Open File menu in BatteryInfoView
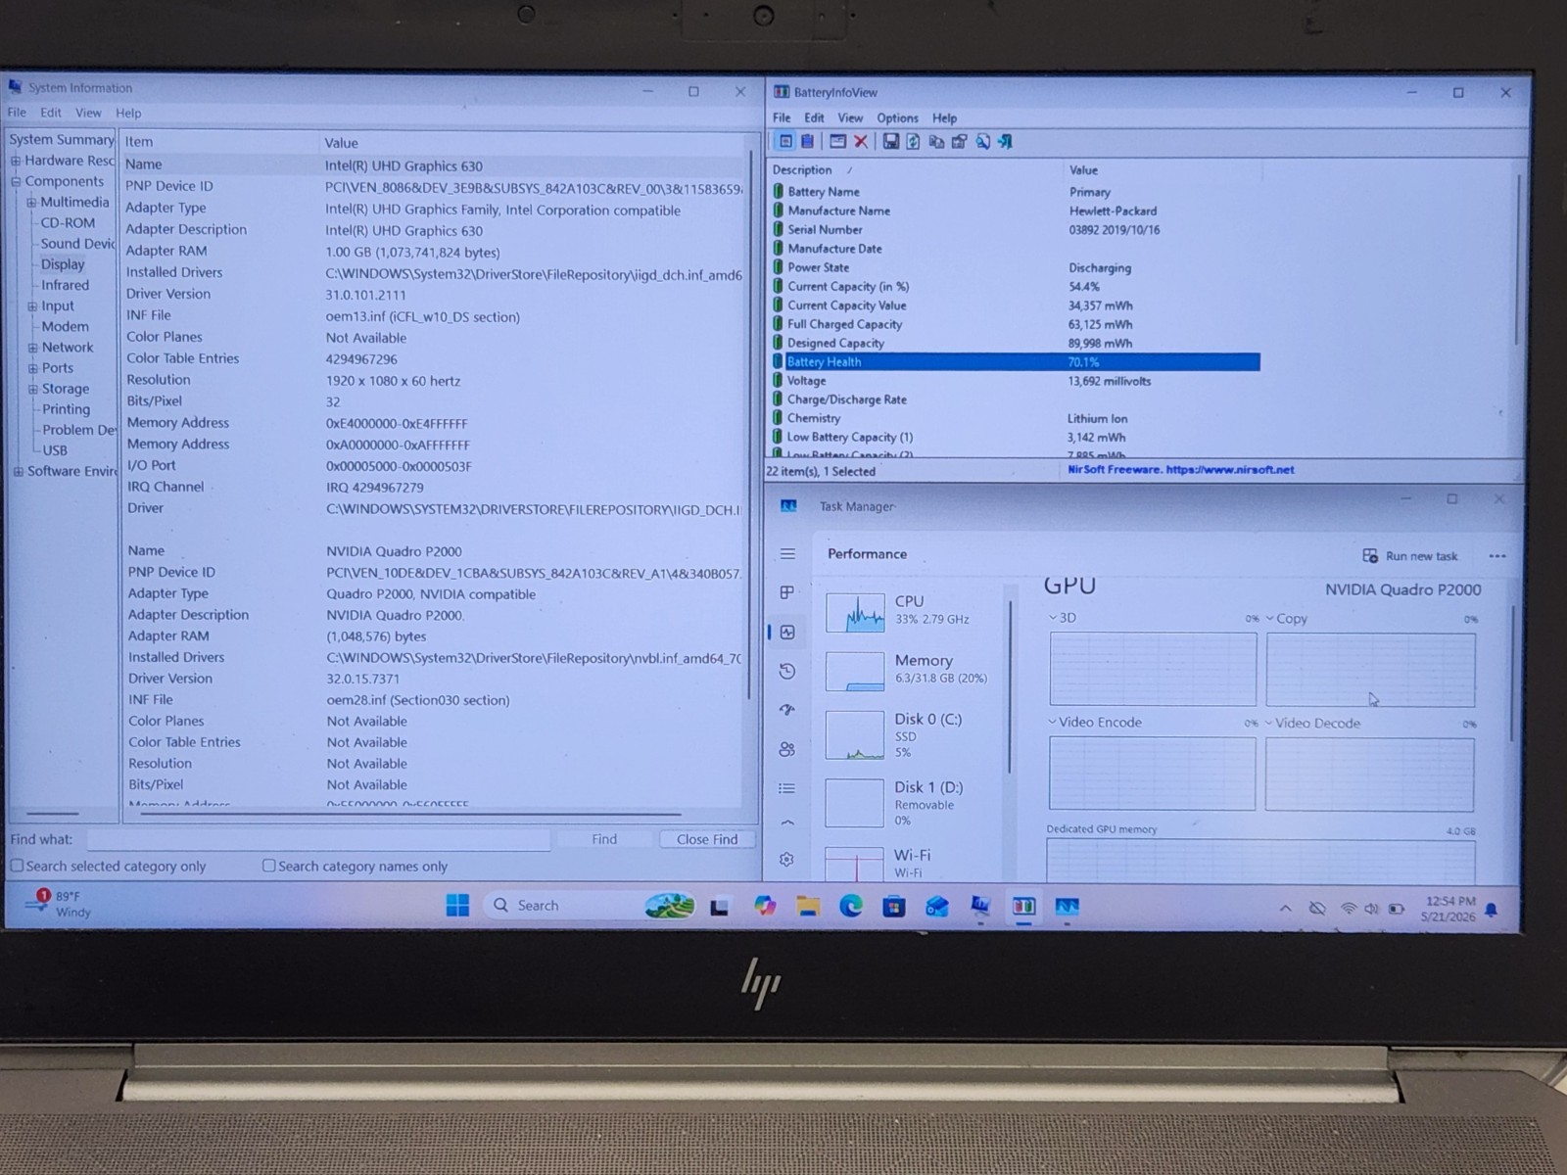Viewport: 1567px width, 1175px height. tap(782, 117)
